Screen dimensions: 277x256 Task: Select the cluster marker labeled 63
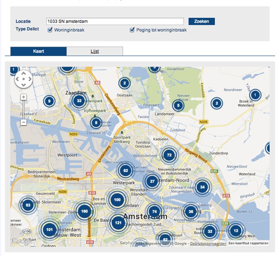(28, 205)
